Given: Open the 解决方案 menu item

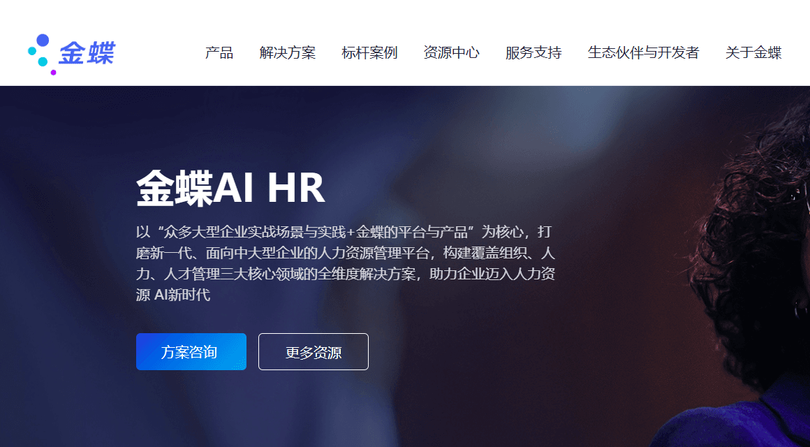Looking at the screenshot, I should [287, 52].
